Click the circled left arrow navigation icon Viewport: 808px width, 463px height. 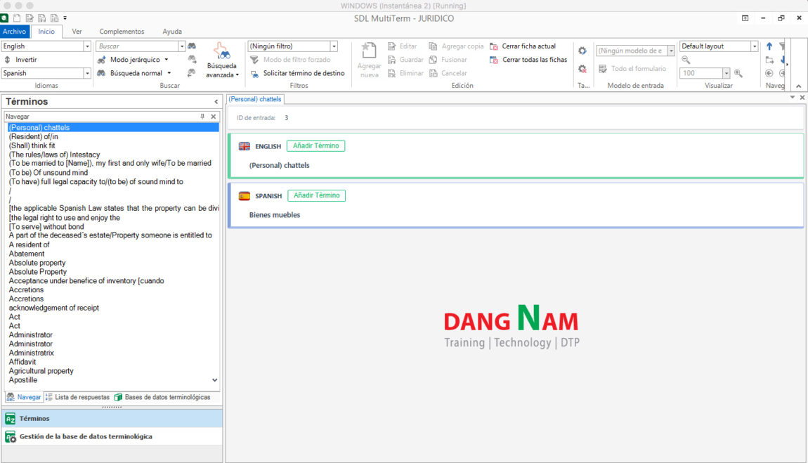click(x=769, y=73)
